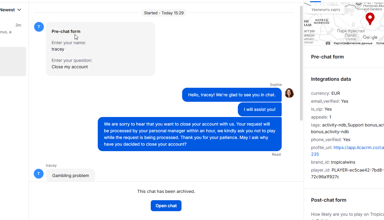The image size is (384, 220).
Task: Click the 'Картографические данные' map link
Action: coord(353,43)
